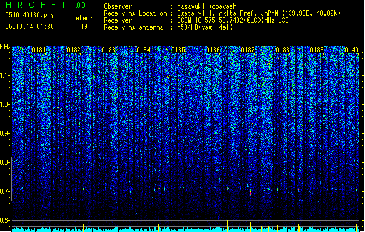Click the meteor echo below 0136 label
Image resolution: width=365 pixels, height=232 pixels.
point(227,188)
